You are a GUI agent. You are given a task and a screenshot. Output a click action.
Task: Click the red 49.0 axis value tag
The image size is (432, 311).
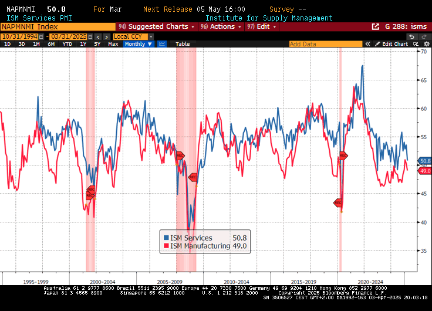point(424,171)
